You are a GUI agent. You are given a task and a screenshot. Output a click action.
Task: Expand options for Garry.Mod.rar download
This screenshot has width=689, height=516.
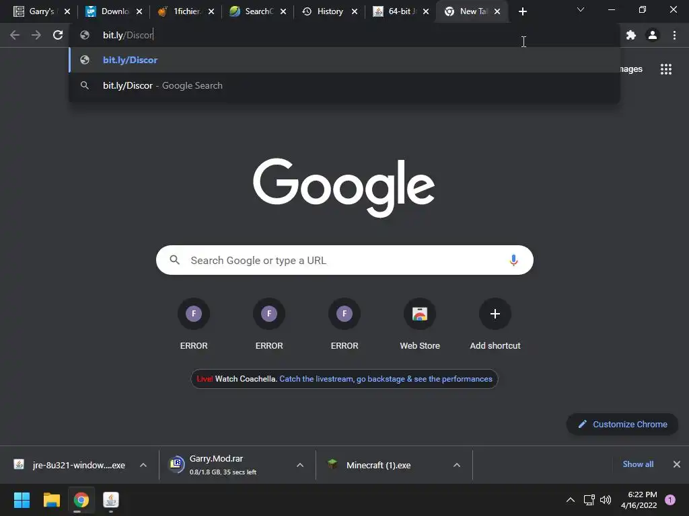click(x=300, y=465)
